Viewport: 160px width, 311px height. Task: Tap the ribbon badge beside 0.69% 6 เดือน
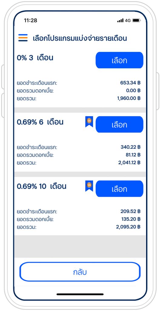(x=89, y=121)
